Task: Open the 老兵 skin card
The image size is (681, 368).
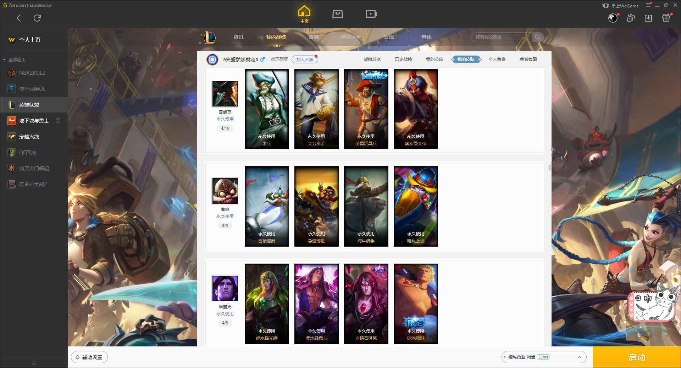Action: (267, 109)
